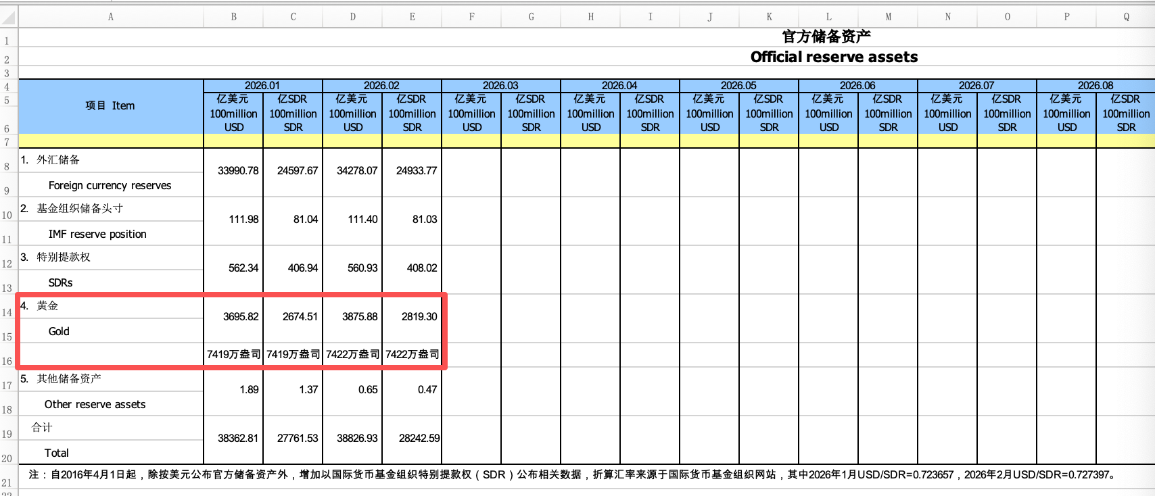
Task: Select the 2026.08 month header cell
Action: pyautogui.click(x=1095, y=86)
